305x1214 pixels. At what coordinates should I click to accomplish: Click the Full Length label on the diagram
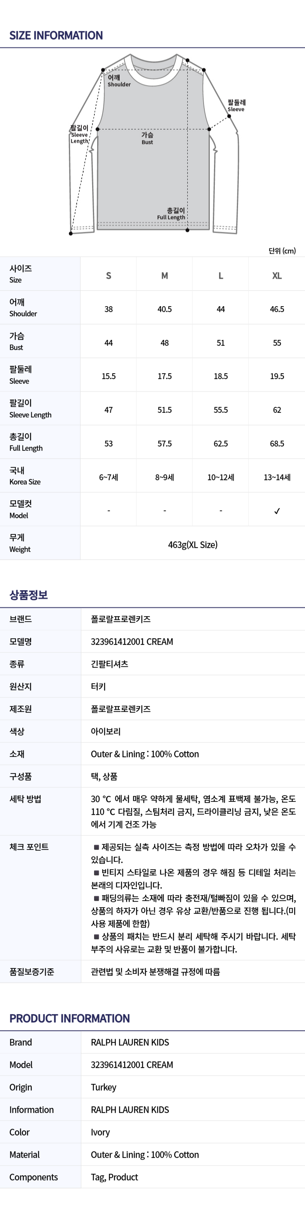[172, 214]
